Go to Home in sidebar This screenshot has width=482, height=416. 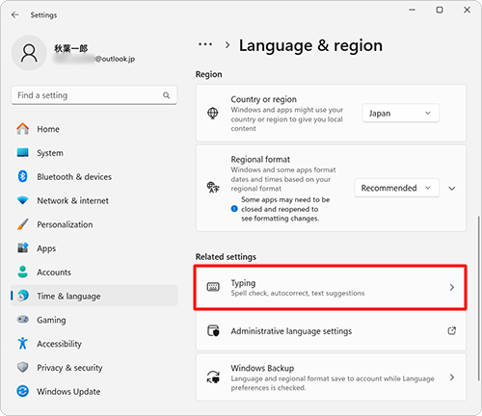click(94, 129)
